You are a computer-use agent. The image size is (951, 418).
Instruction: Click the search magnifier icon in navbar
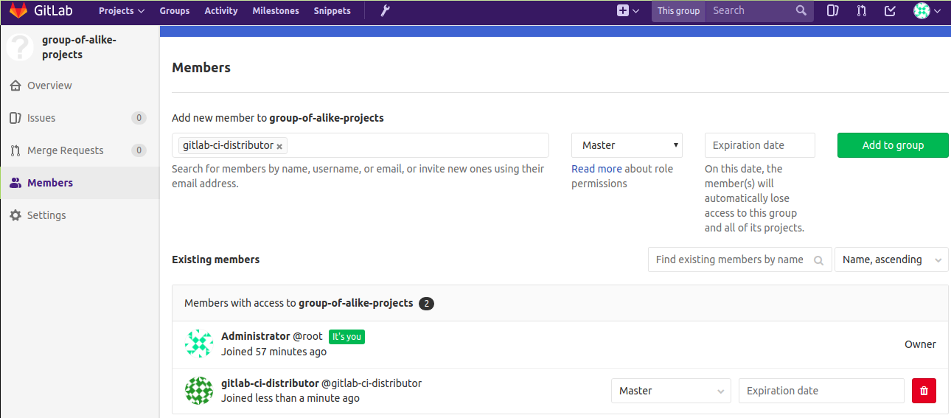pos(801,10)
